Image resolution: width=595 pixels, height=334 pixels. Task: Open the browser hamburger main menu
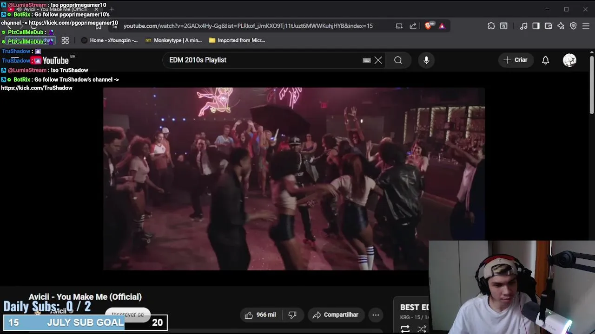[x=586, y=26]
